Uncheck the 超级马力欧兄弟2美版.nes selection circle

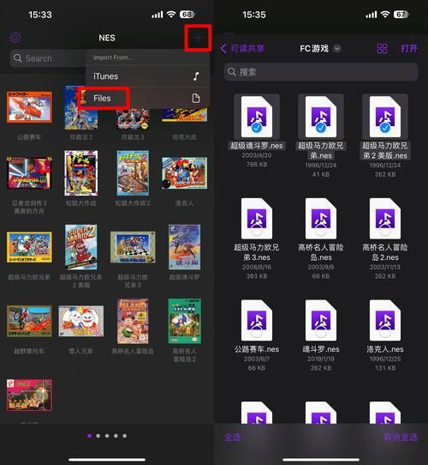pos(385,128)
